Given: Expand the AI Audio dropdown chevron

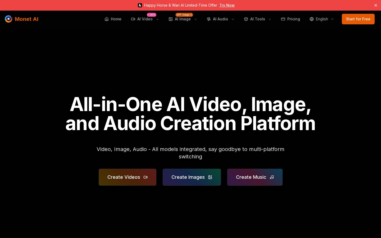Looking at the screenshot, I should click(233, 19).
